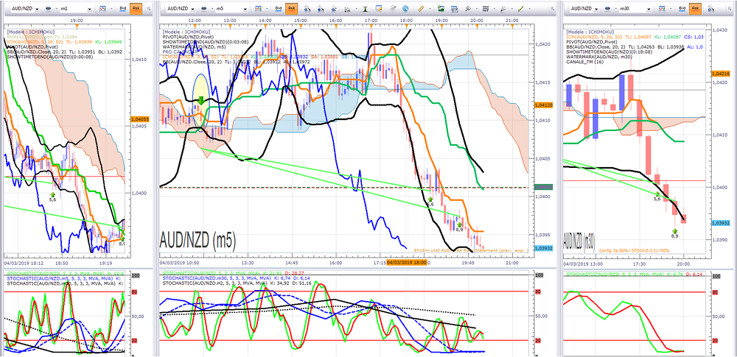Click the gray refresh arrows icon in m5 toolbar
This screenshot has width=737, height=357.
(393, 8)
